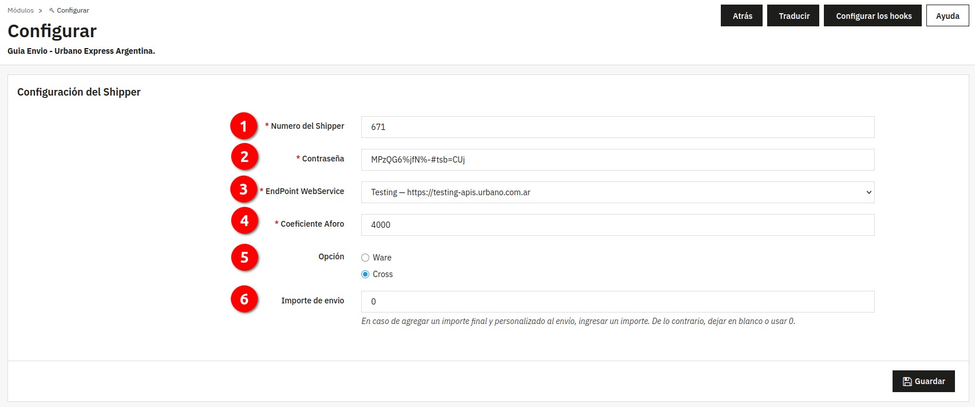The image size is (975, 407).
Task: Click the red number 6 step badge
Action: 244,299
